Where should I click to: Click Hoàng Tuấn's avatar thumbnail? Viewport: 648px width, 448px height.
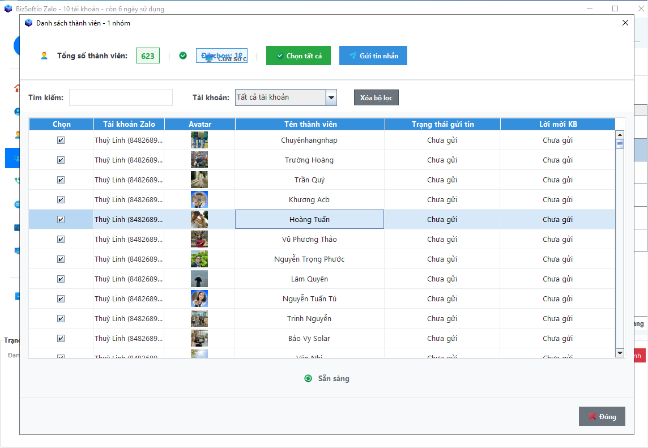pos(199,220)
